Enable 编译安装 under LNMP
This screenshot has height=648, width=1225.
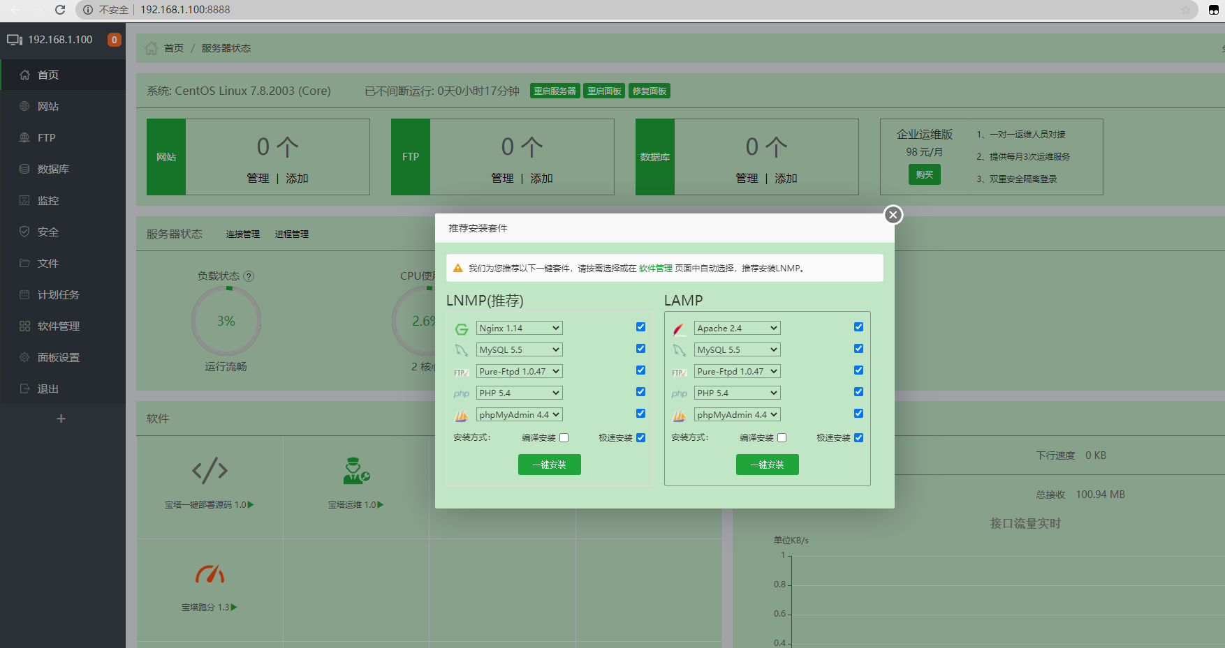pyautogui.click(x=564, y=438)
